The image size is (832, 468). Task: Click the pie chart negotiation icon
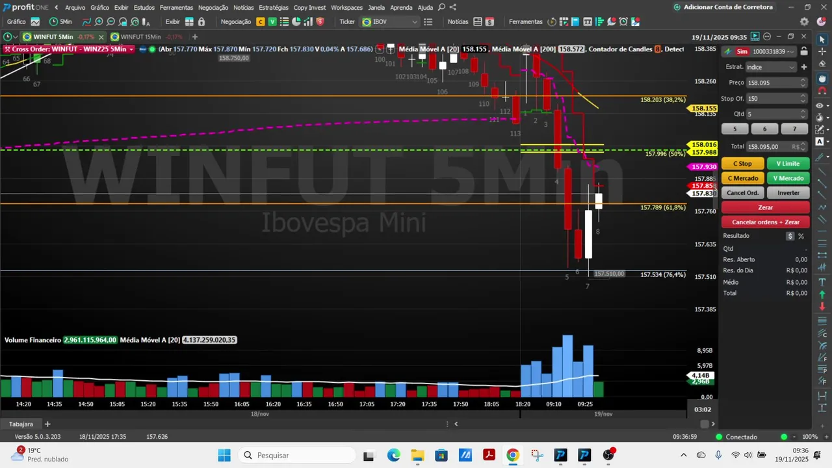(296, 21)
